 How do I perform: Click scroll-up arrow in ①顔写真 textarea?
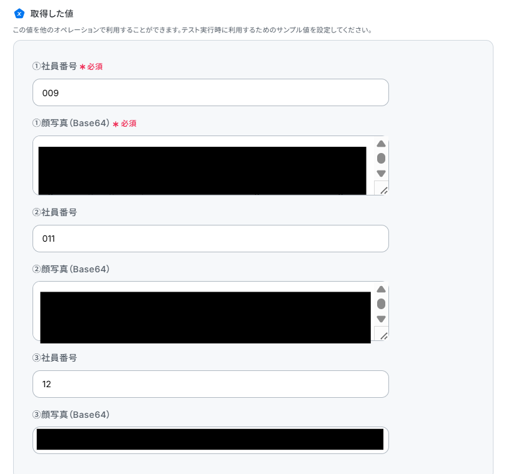(x=381, y=144)
